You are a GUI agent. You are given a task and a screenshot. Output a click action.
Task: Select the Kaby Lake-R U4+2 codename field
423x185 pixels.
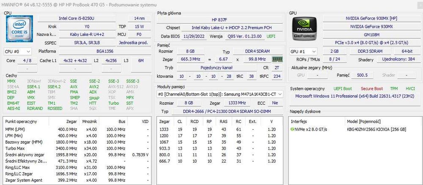87,35
